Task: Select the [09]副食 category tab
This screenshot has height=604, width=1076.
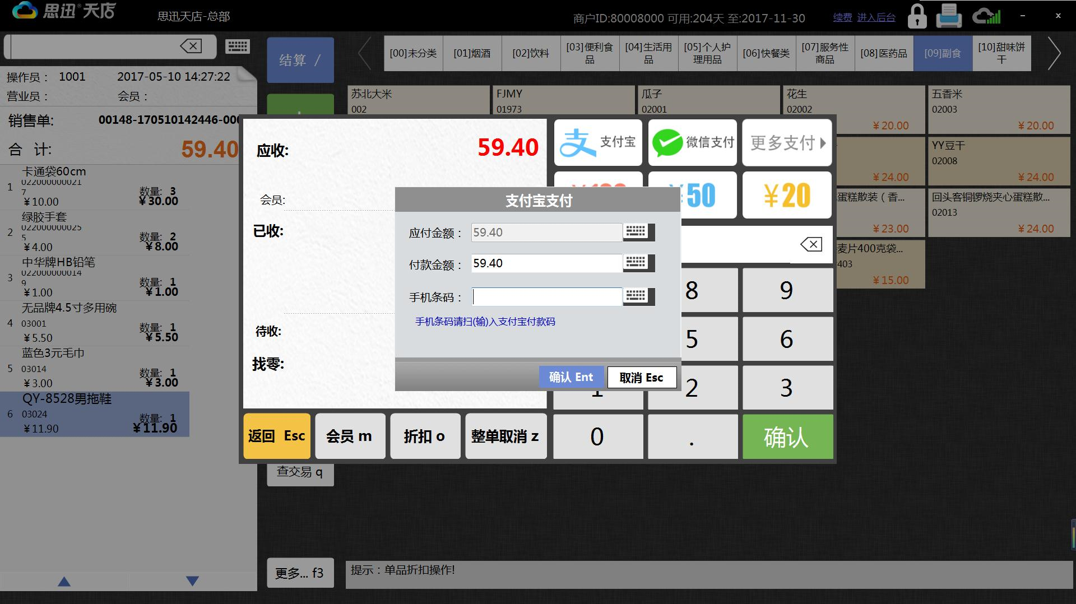Action: click(x=943, y=53)
